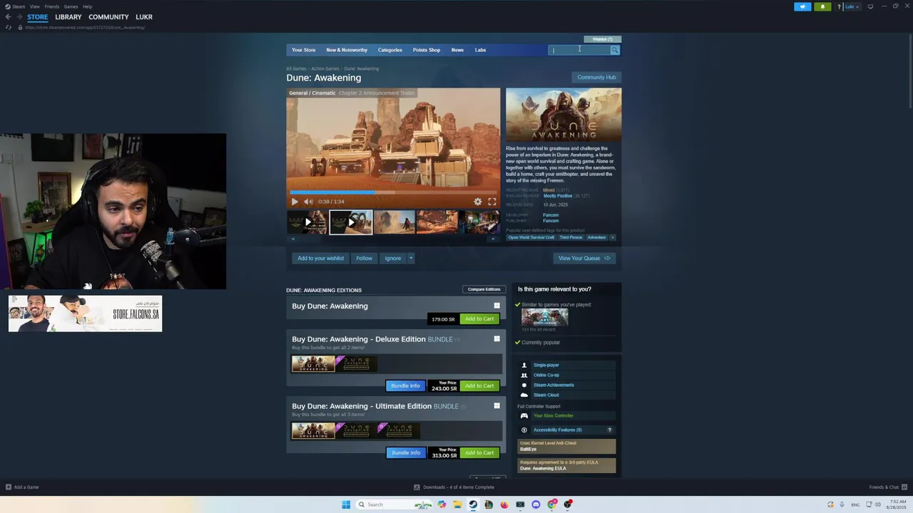Open Steam from the taskbar
Viewport: 913px width, 513px height.
[473, 504]
